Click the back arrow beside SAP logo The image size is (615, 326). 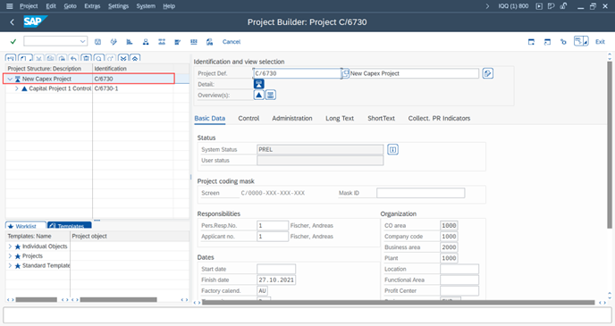coord(13,22)
